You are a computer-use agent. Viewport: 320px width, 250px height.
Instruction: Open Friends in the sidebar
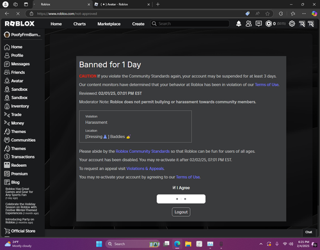pyautogui.click(x=14, y=72)
